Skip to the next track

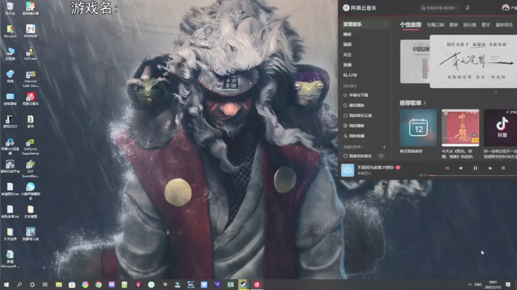coord(491,168)
